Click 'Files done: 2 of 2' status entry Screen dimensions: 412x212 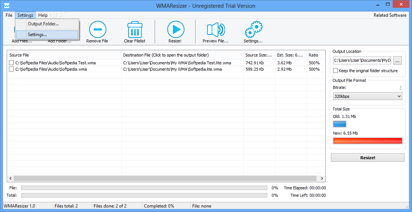pos(110,206)
